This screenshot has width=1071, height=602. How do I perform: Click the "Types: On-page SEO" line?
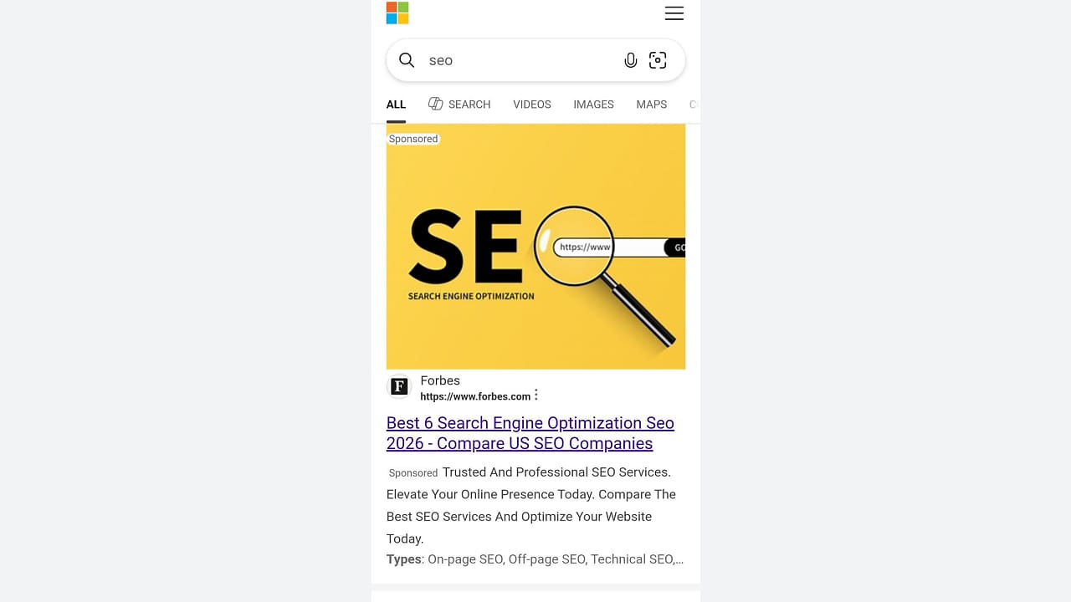(535, 559)
